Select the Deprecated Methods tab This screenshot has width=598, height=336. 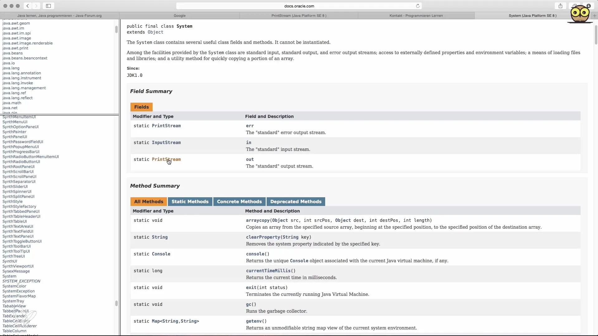[296, 202]
